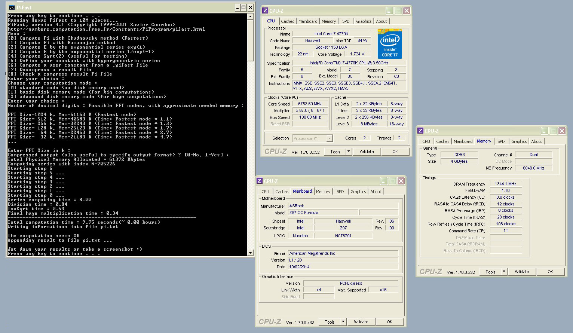This screenshot has width=573, height=333.
Task: Open the Processor #1 selection dropdown
Action: pyautogui.click(x=330, y=138)
